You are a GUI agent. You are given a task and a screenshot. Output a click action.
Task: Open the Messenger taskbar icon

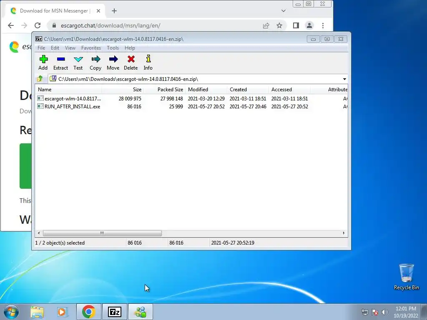pos(141,312)
